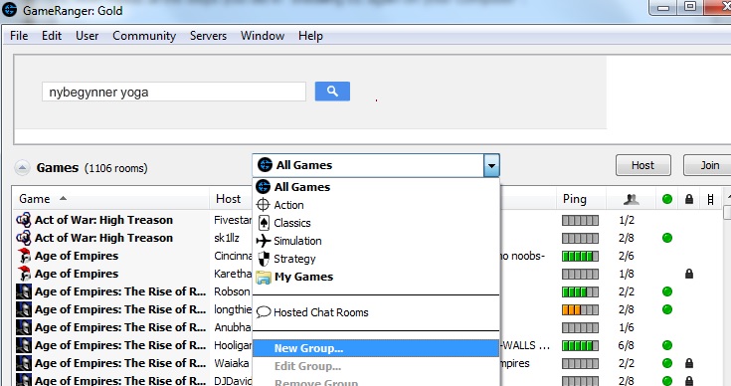Open the File menu
Image resolution: width=731 pixels, height=386 pixels.
point(19,36)
